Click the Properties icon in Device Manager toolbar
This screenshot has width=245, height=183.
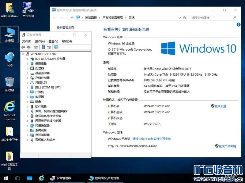click(49, 47)
